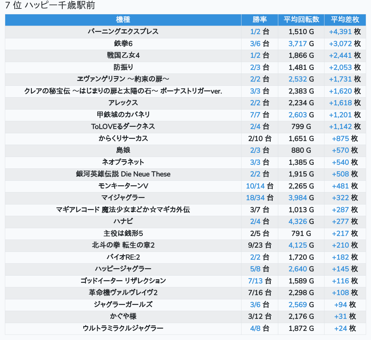Select the +3,072 枚 value for 鉄拳6
Screen dimensions: 371x340
(345, 44)
